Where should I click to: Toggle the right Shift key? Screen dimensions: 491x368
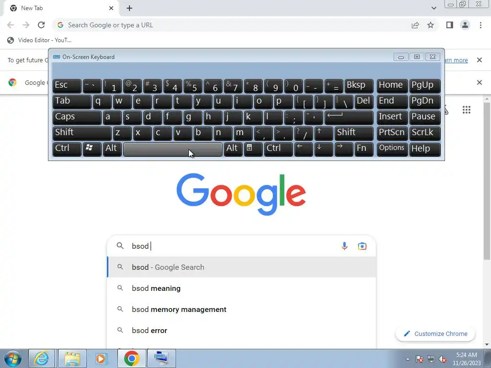tap(354, 133)
